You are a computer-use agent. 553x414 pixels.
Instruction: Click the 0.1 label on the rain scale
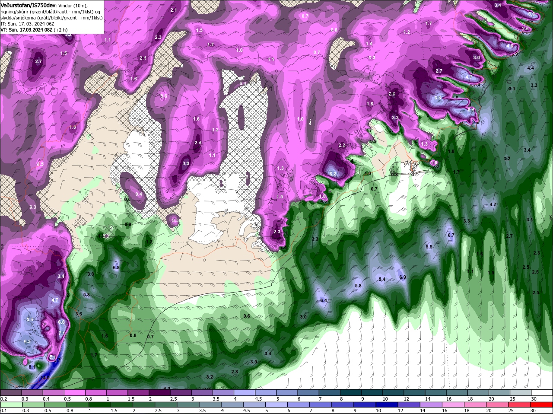click(x=4, y=411)
